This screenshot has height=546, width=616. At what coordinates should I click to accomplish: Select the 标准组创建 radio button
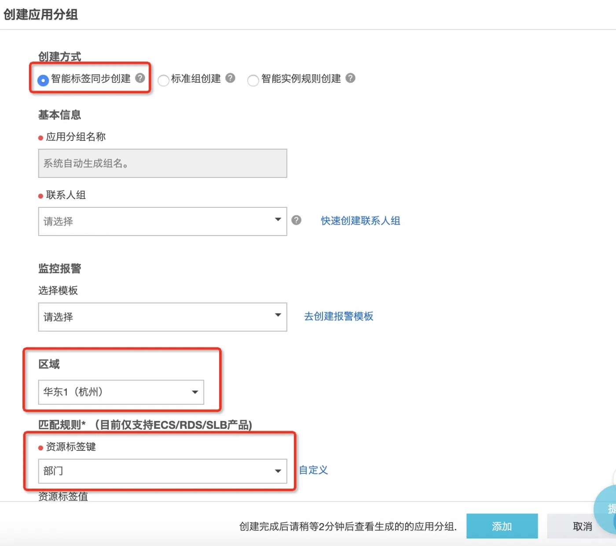click(163, 80)
